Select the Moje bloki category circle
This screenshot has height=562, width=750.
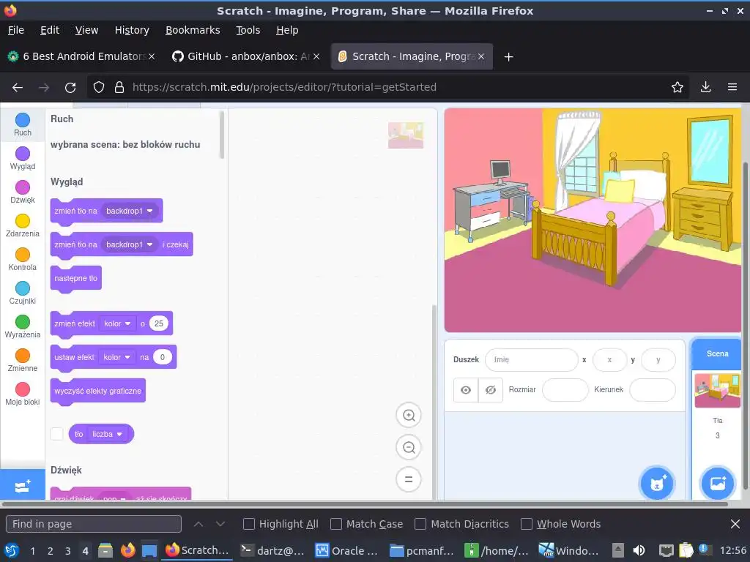pyautogui.click(x=23, y=389)
